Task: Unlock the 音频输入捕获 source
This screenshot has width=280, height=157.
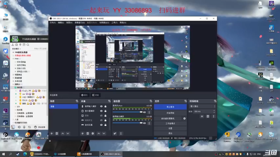Action: pos(106,106)
